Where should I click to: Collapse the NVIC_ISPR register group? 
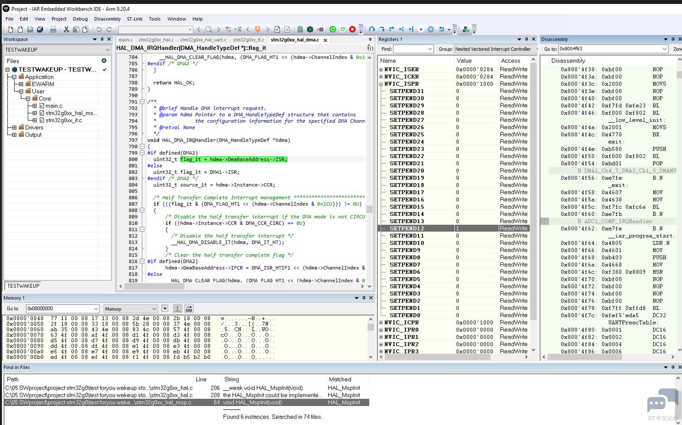coord(381,84)
